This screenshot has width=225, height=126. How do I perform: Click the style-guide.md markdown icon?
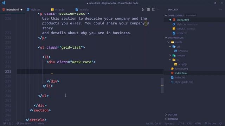172,82
